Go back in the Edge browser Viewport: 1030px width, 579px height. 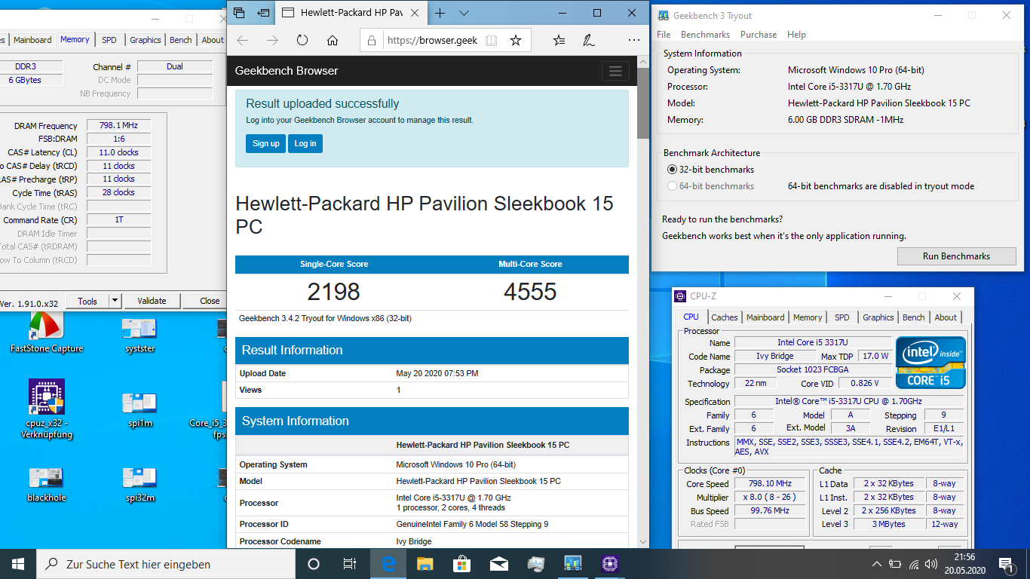(x=242, y=41)
